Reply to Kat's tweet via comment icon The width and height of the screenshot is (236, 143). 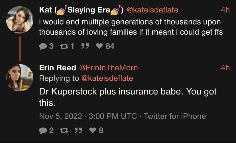click(x=43, y=46)
